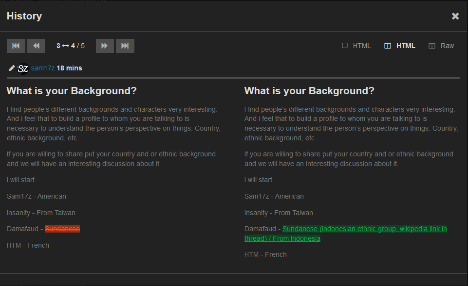
Task: Click the 18 mins timestamp
Action: (x=69, y=68)
